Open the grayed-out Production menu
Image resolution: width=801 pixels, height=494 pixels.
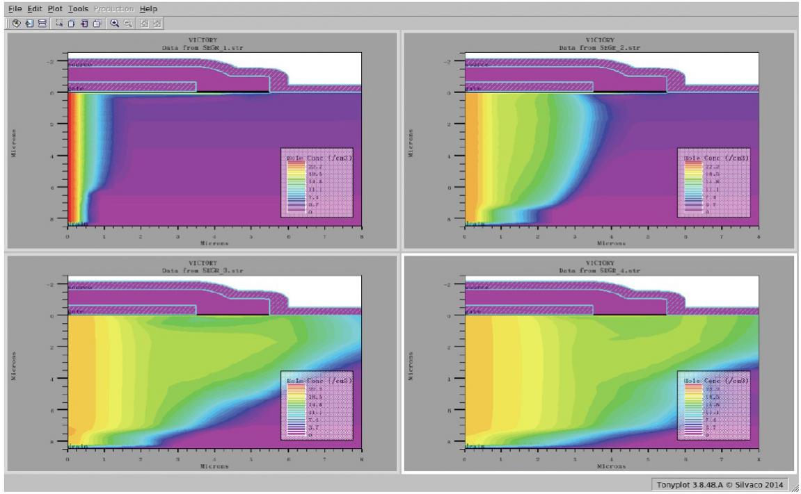[113, 8]
